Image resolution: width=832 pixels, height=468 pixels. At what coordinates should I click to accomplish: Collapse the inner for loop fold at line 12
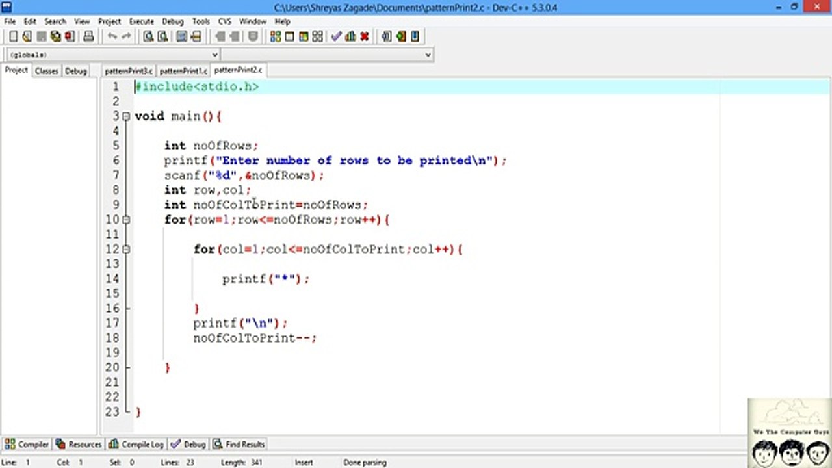tap(126, 249)
